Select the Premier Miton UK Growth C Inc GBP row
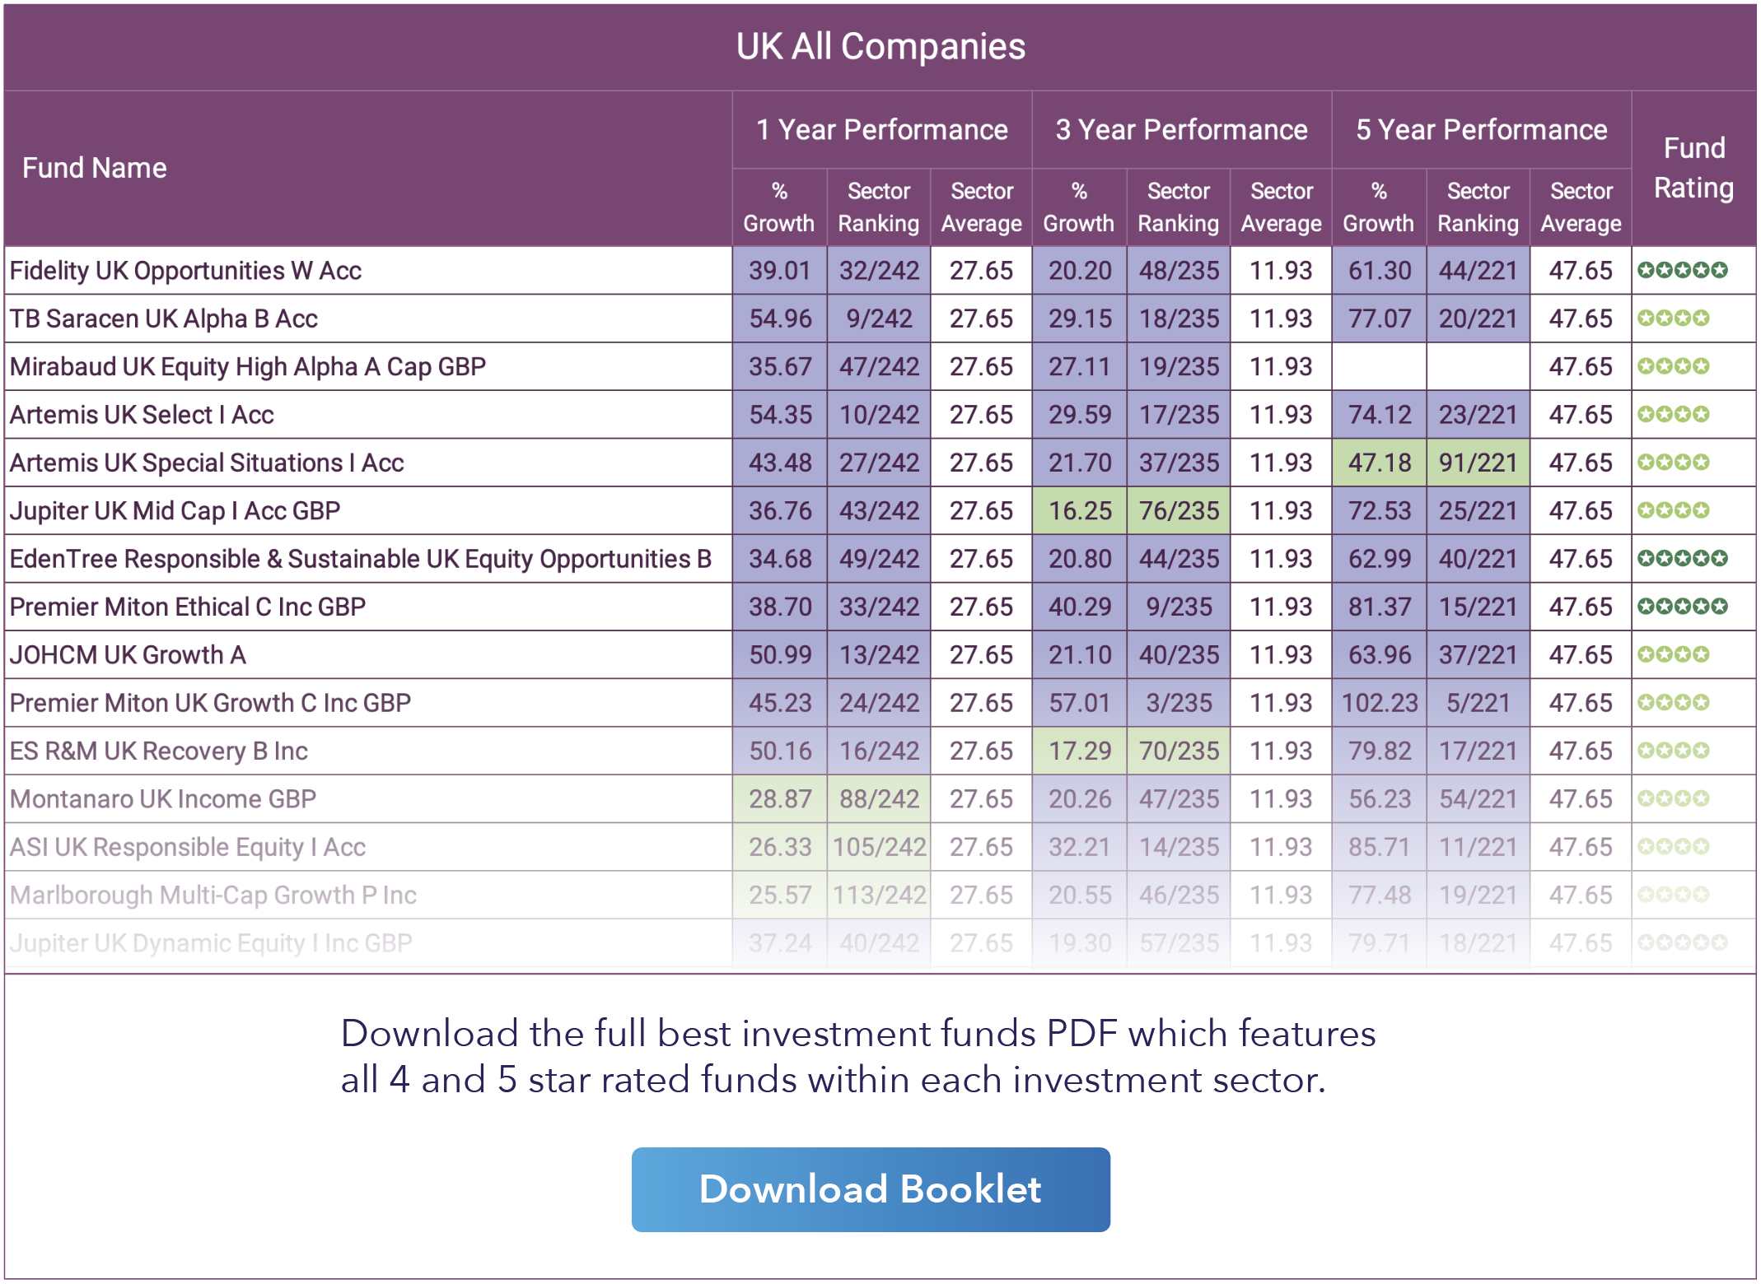Viewport: 1761px width, 1284px height. [x=210, y=703]
